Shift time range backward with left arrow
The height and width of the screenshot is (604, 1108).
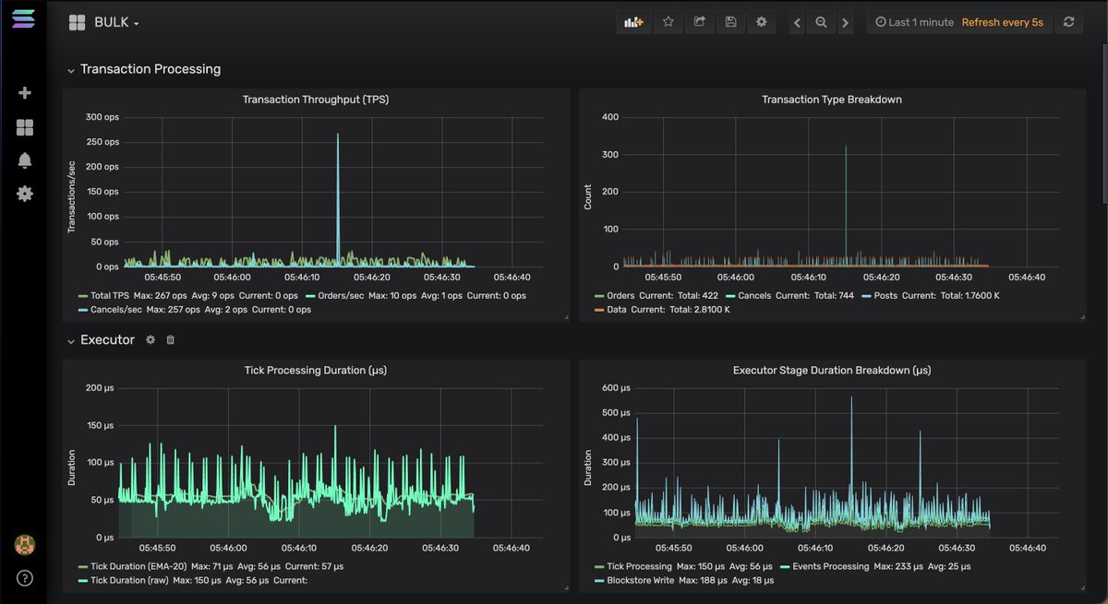point(798,22)
